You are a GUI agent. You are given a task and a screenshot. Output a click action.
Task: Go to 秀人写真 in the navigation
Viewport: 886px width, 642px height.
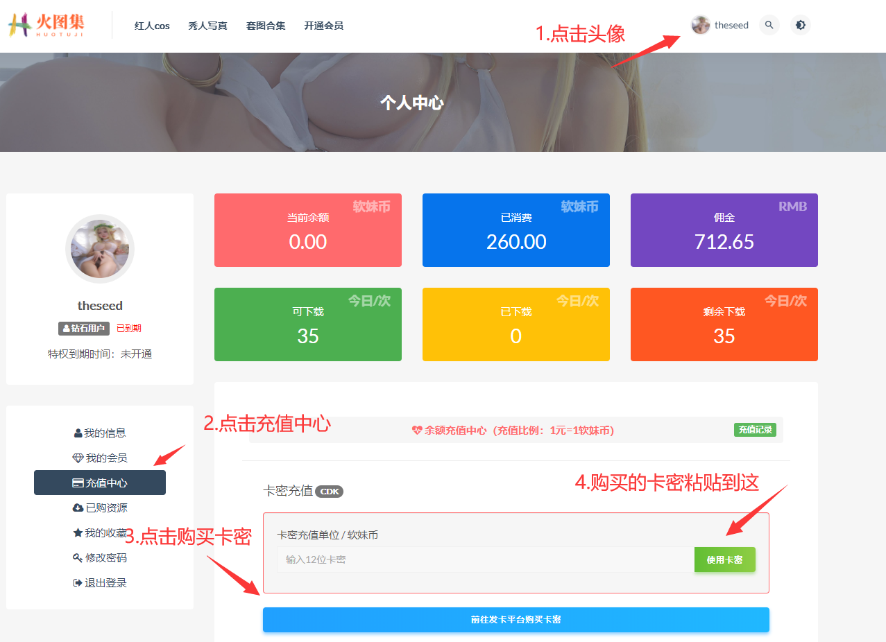pyautogui.click(x=207, y=26)
